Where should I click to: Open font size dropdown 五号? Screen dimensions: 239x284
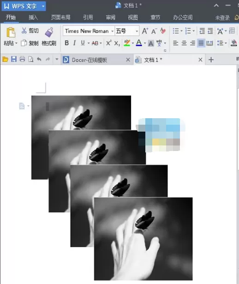point(137,31)
